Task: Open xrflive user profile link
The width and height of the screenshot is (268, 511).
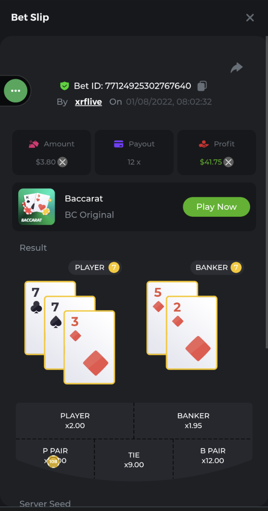Action: point(88,102)
